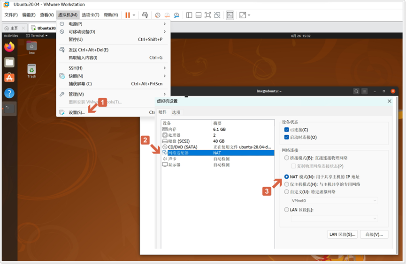Click the send Ctrl+Alt+Del toolbar icon

(x=145, y=15)
